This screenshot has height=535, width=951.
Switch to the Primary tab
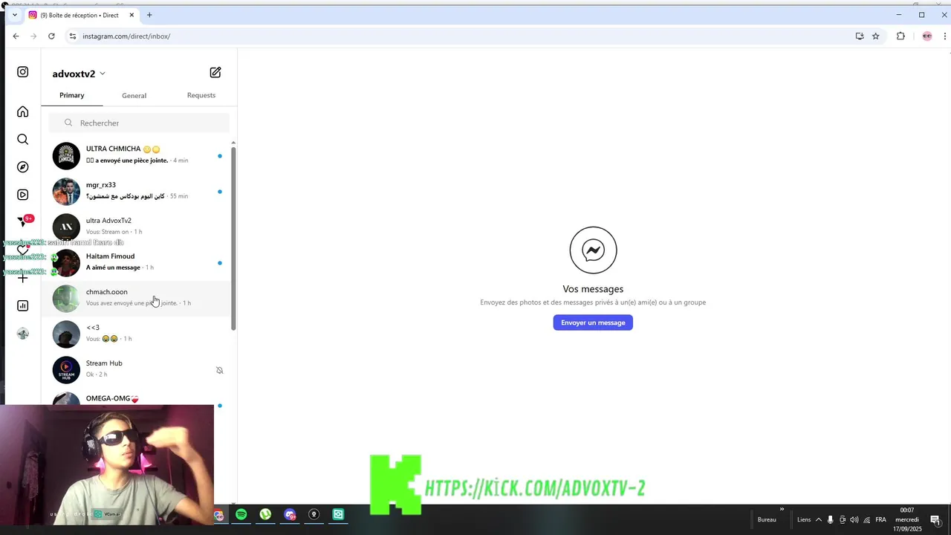pyautogui.click(x=72, y=95)
